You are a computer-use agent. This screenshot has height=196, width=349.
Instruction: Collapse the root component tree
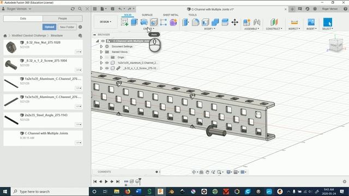[x=97, y=41]
